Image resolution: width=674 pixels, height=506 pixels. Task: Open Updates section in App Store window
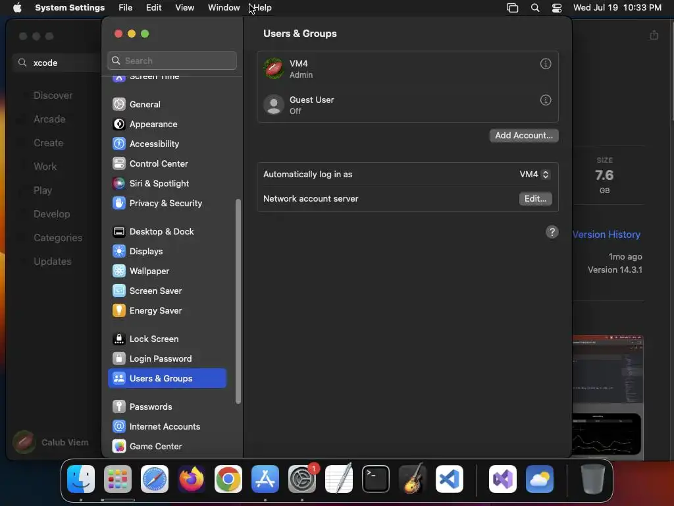pos(53,262)
